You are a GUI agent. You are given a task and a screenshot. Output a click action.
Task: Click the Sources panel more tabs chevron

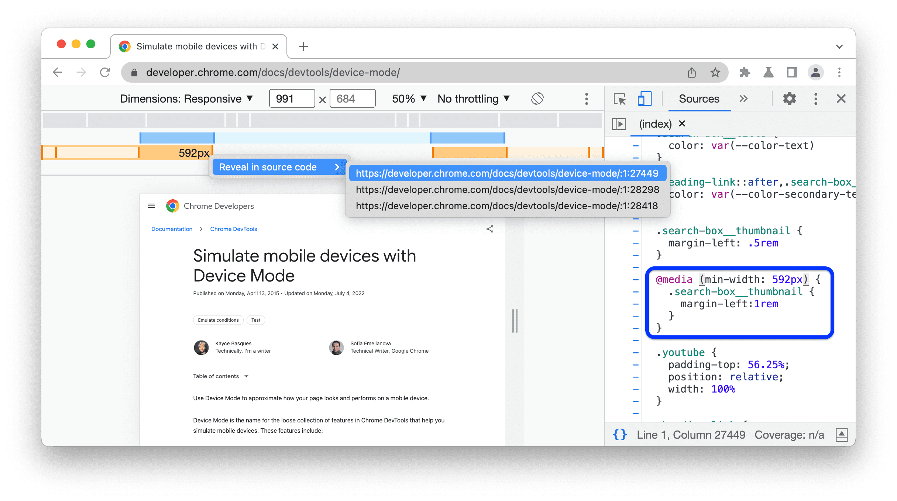click(744, 99)
